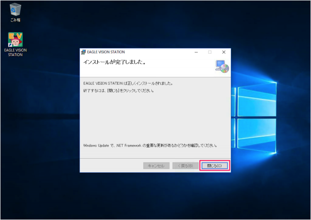Close the installer with the X button
The width and height of the screenshot is (311, 220).
[x=224, y=52]
